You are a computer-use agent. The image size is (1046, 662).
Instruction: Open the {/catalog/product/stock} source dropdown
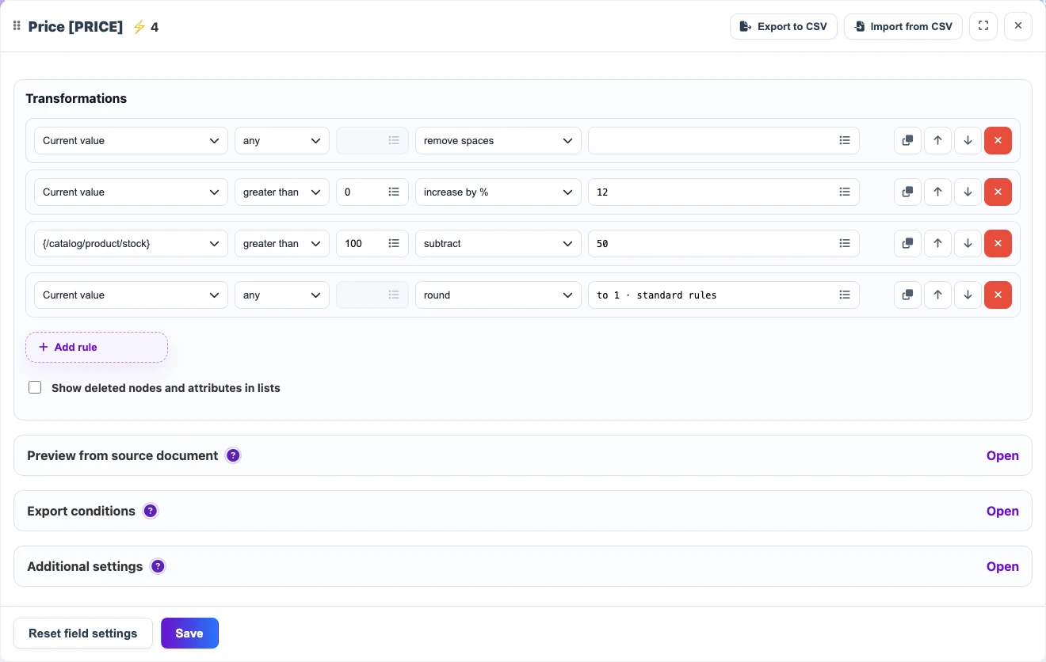coord(131,243)
